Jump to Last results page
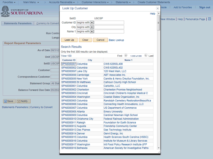 click(x=151, y=56)
